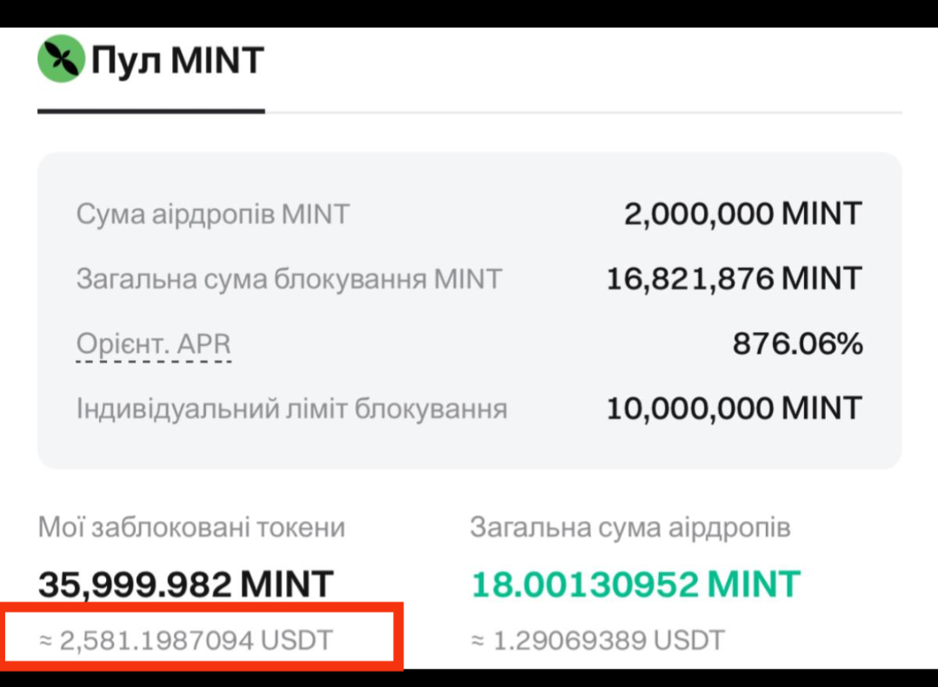
Task: Click the green MINT token logo icon
Action: [60, 61]
